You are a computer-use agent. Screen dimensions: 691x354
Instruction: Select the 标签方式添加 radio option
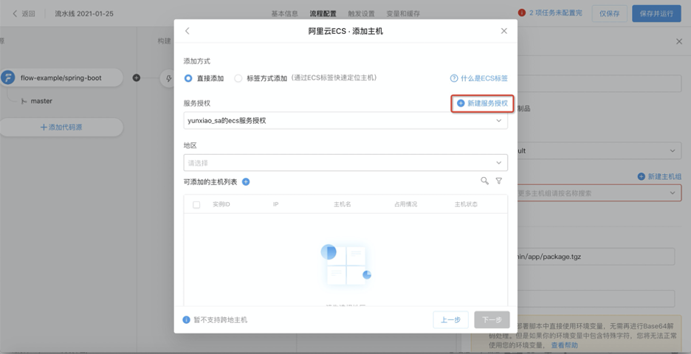click(238, 78)
